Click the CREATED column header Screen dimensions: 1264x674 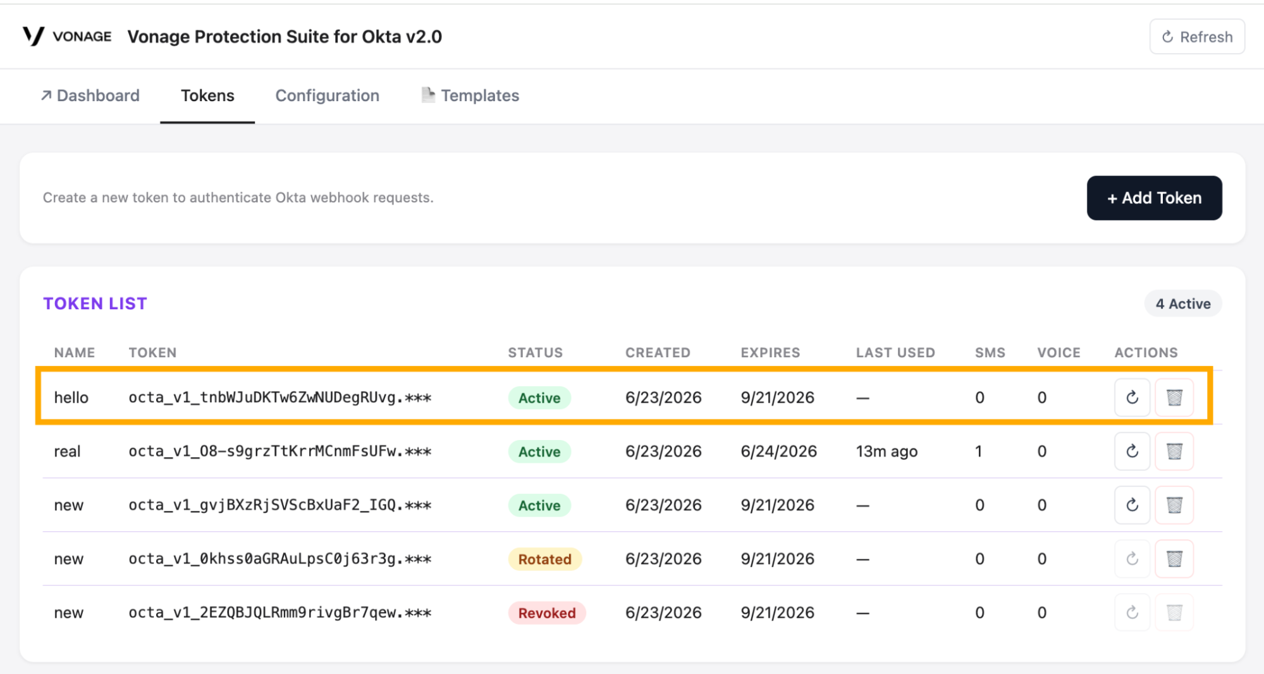[x=658, y=353]
